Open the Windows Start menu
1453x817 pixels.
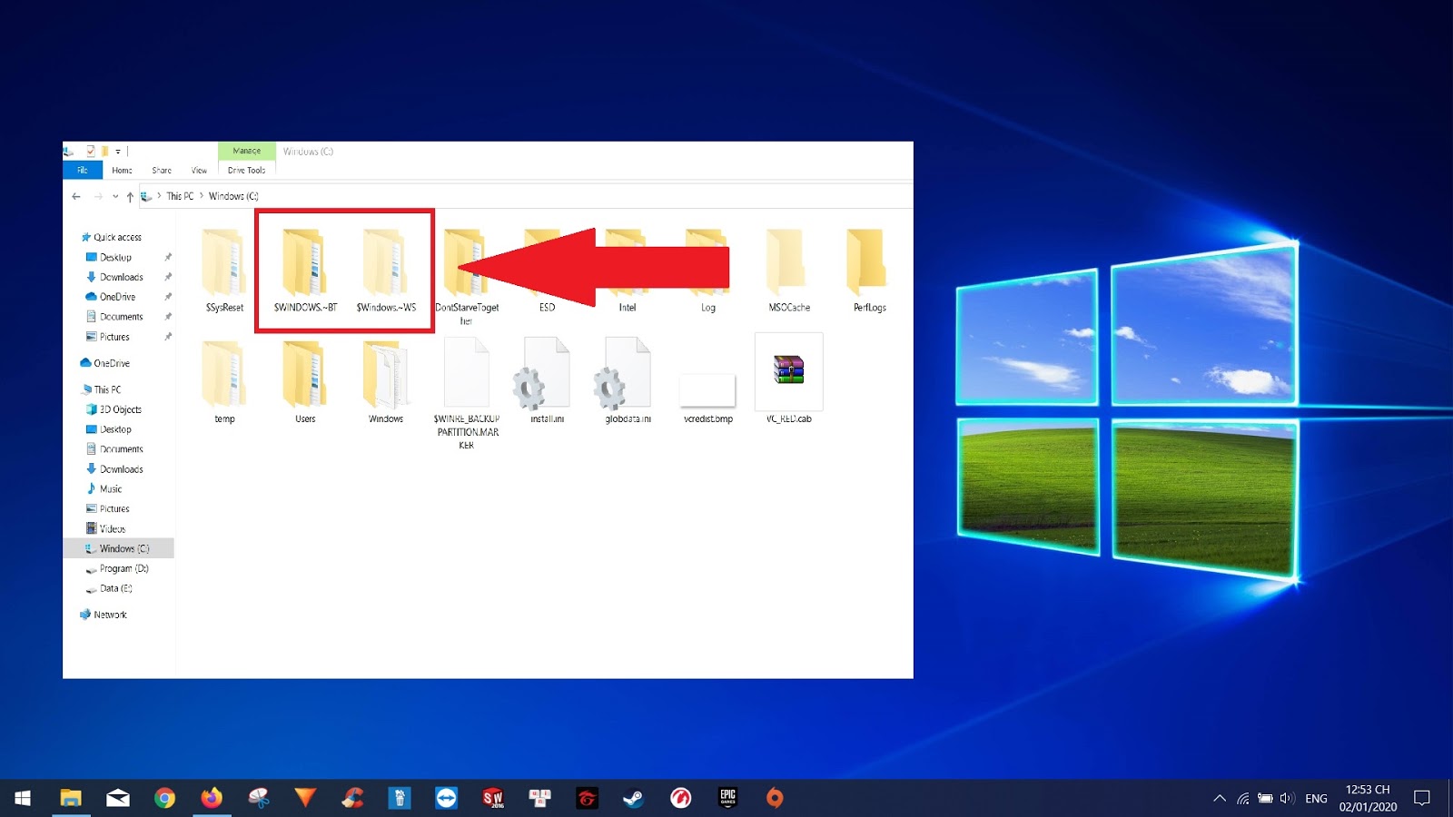point(24,798)
